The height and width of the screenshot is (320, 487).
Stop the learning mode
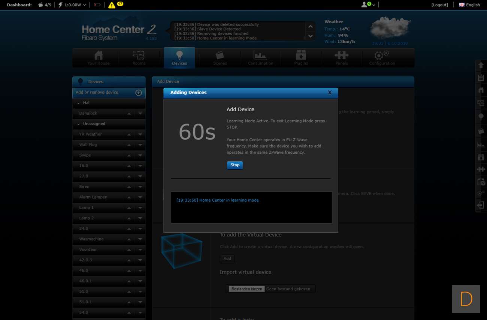tap(235, 165)
